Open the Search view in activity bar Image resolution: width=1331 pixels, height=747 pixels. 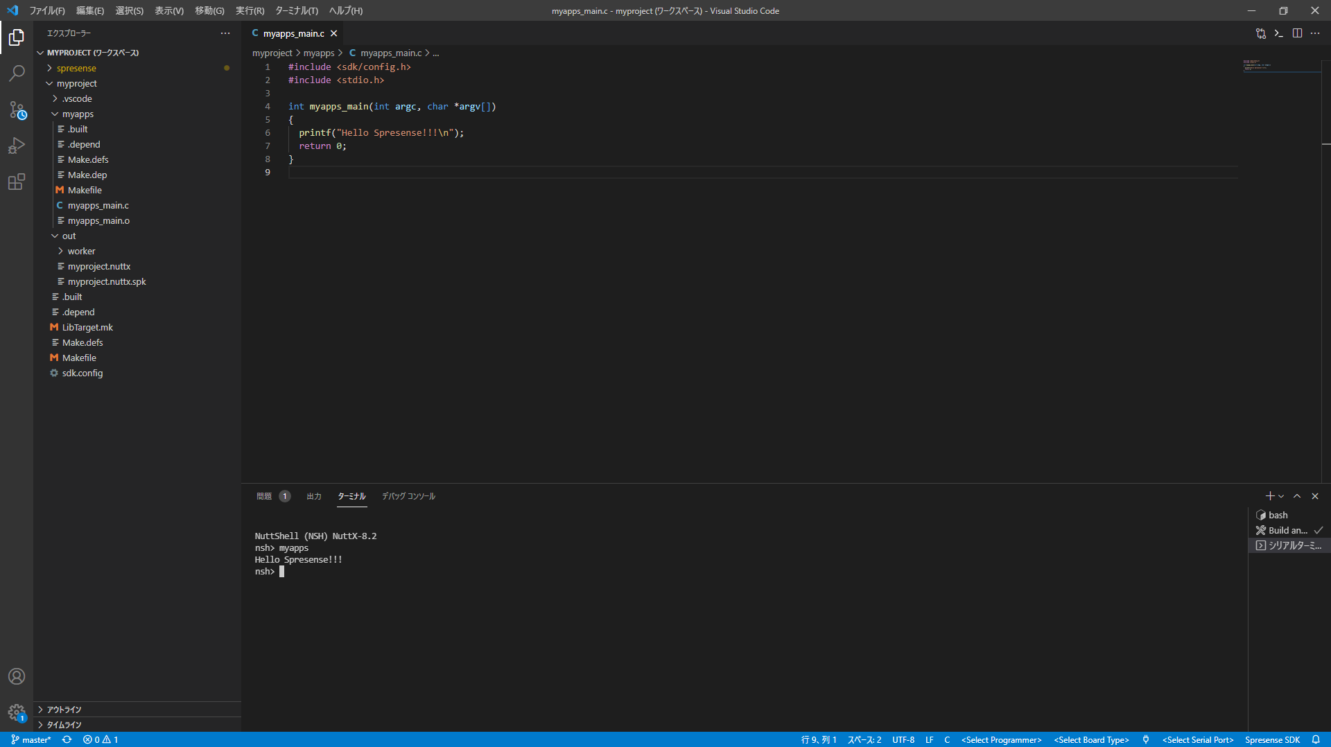(17, 73)
